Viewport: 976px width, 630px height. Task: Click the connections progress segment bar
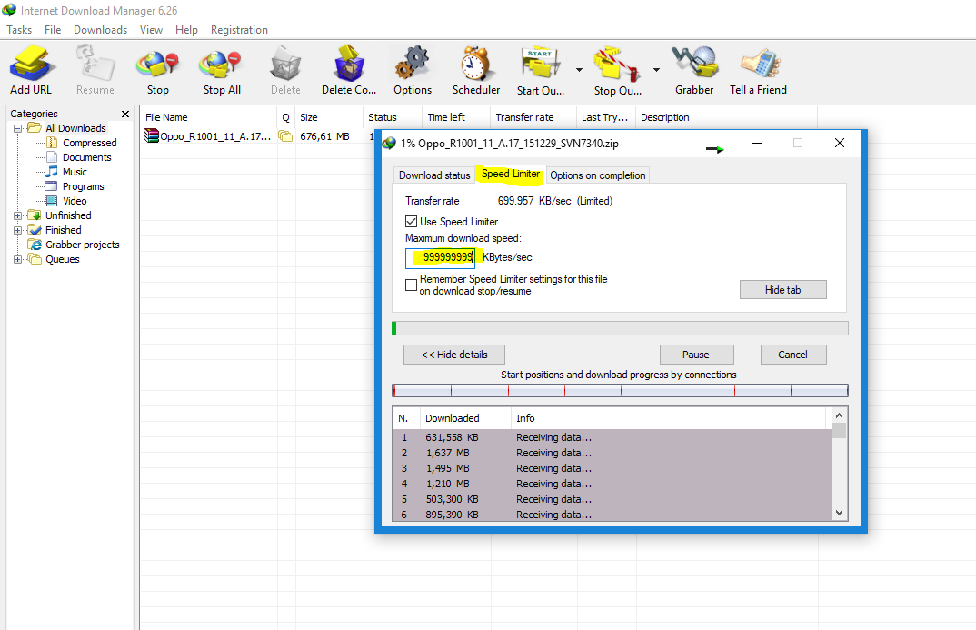click(x=620, y=390)
